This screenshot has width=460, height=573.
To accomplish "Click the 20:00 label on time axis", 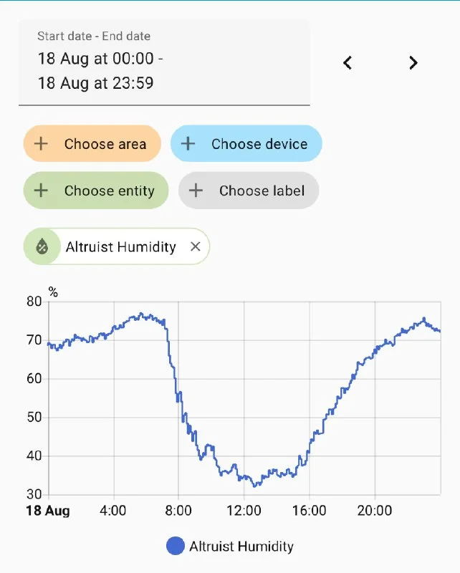I will pyautogui.click(x=375, y=511).
